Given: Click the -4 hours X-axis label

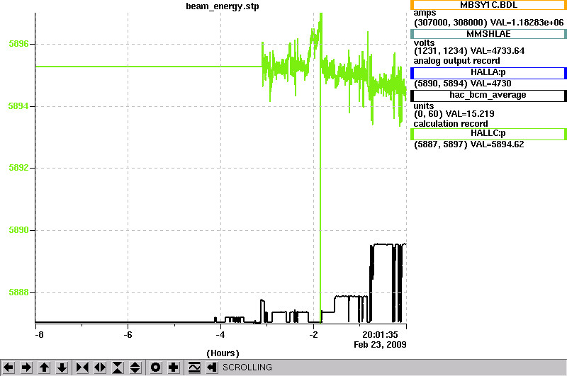Looking at the screenshot, I should [220, 335].
